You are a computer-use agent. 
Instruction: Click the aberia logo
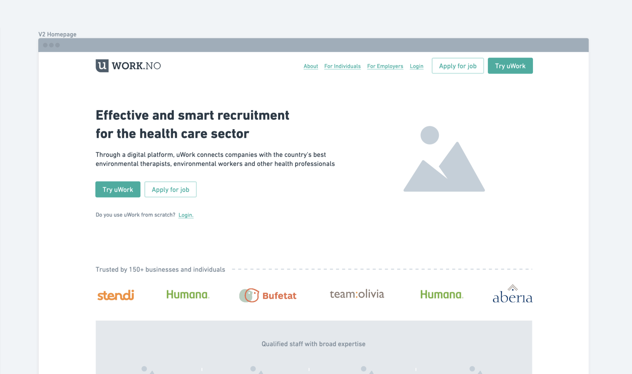513,294
